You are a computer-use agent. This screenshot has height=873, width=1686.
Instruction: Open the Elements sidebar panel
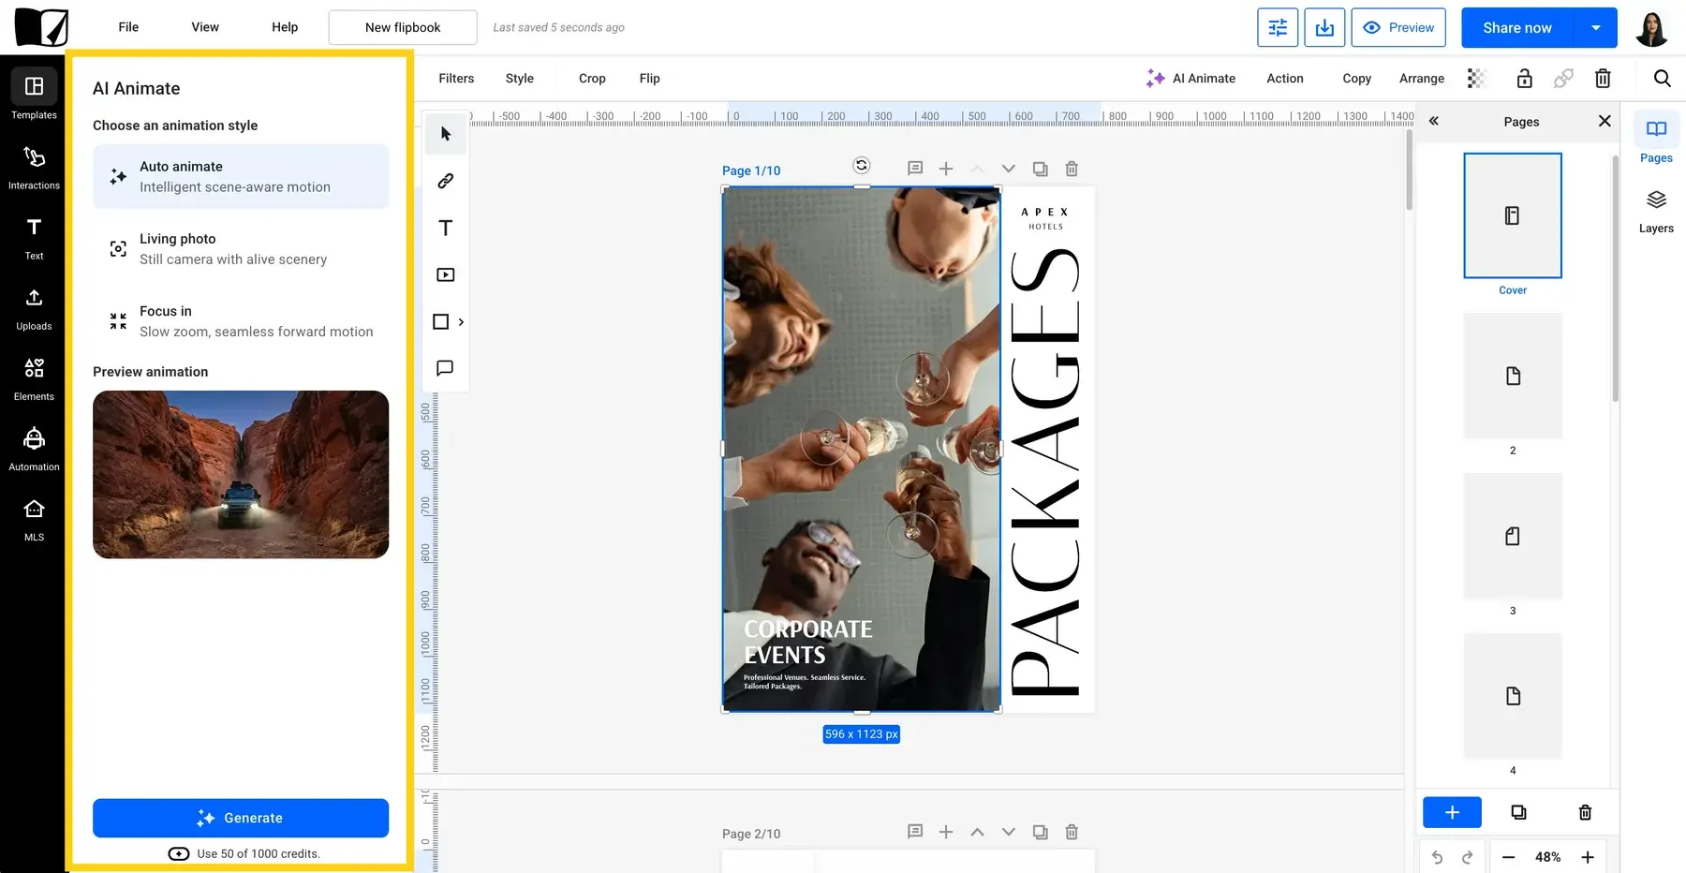coord(34,378)
